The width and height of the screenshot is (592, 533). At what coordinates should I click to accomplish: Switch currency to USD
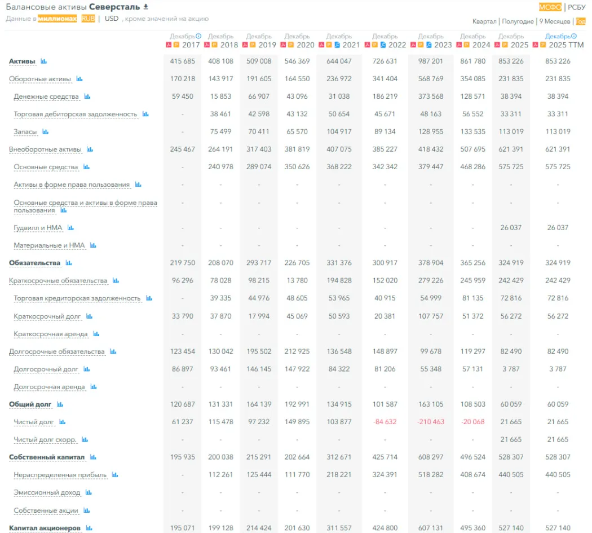click(x=112, y=19)
